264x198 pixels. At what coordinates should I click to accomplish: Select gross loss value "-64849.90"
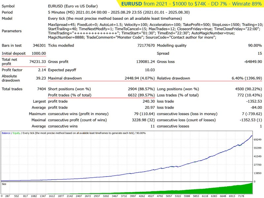tap(253, 62)
